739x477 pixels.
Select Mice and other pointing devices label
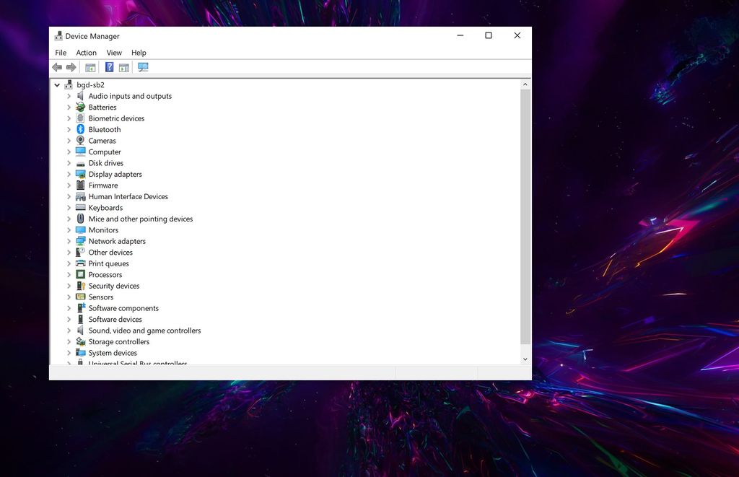pyautogui.click(x=141, y=219)
